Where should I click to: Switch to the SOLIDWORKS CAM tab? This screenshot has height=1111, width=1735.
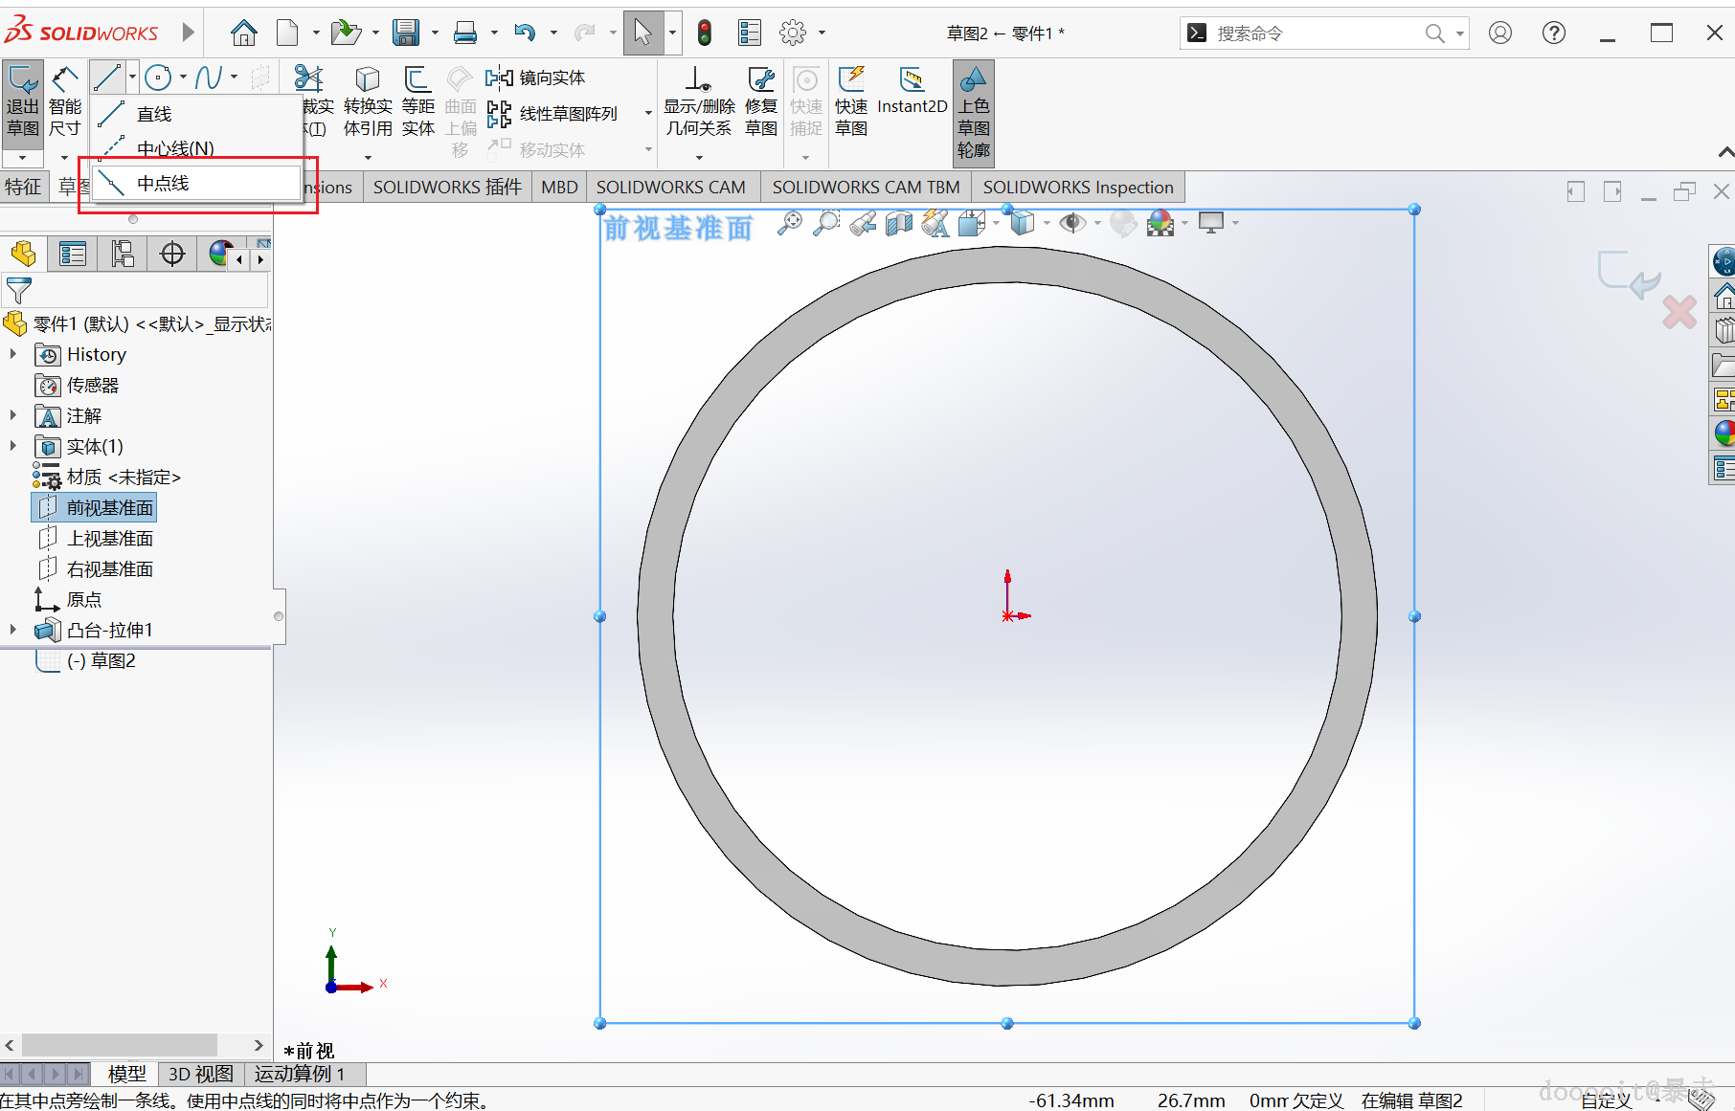670,188
